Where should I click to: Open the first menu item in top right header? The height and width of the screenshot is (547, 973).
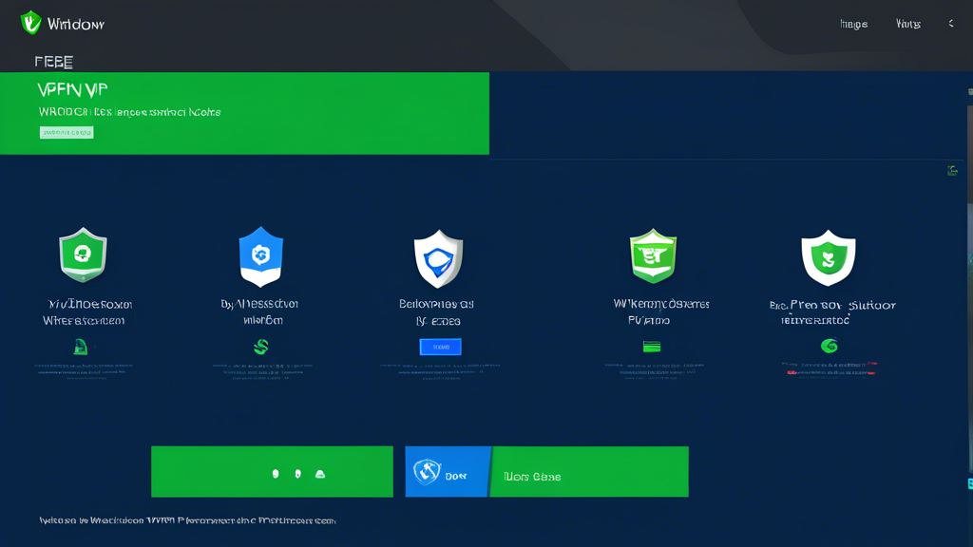coord(853,24)
